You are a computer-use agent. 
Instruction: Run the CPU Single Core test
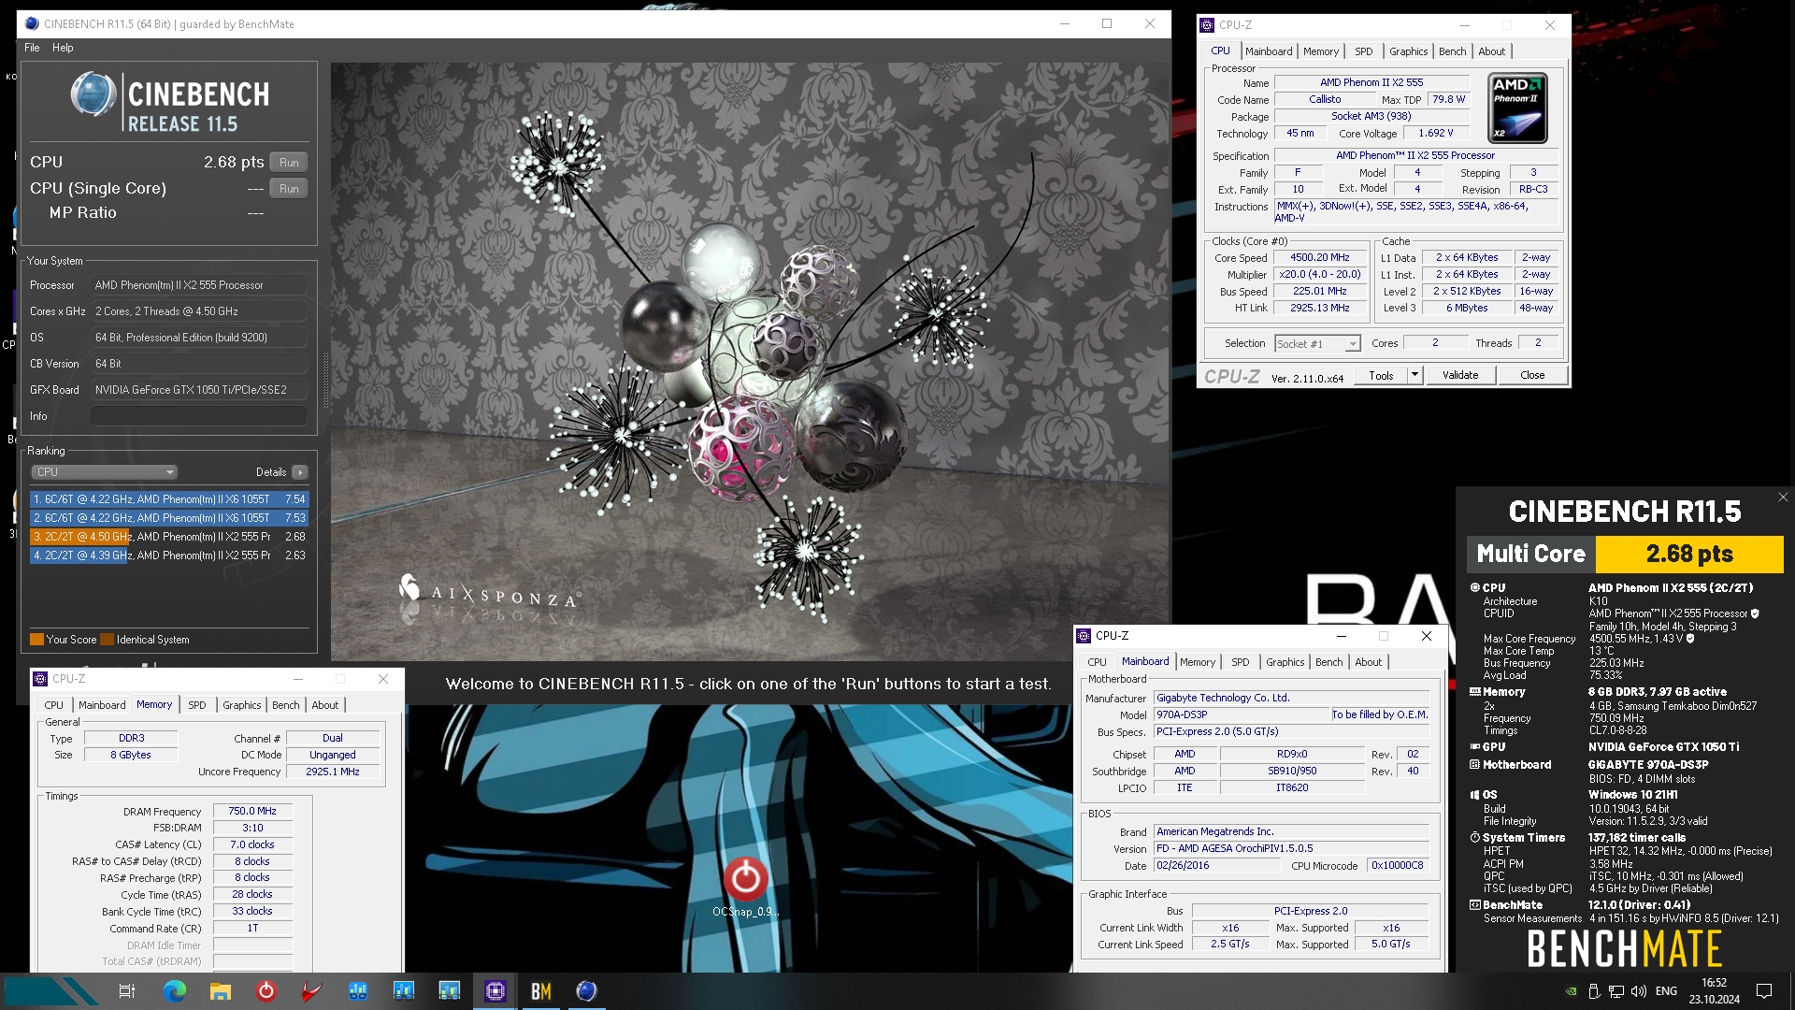[289, 189]
